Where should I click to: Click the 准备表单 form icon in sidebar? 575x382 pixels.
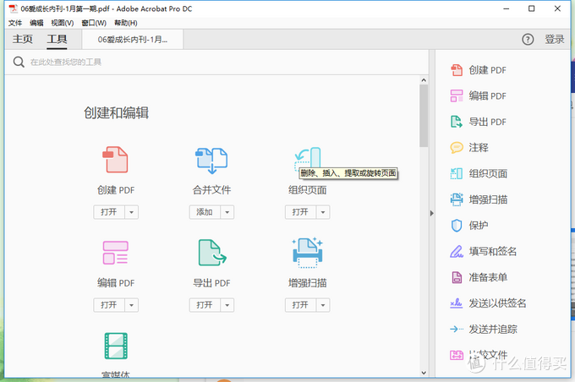457,277
